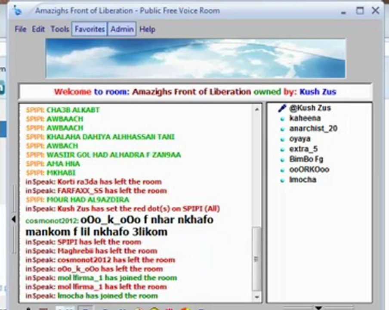Collapse the left side panel arrow
Viewport: 389px width, 310px height.
click(14, 219)
